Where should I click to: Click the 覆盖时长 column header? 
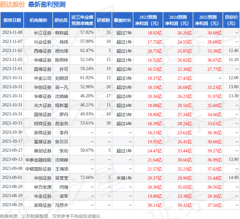122,20
